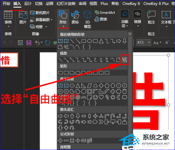
Task: Select the moon shape
Action: coord(119,97)
